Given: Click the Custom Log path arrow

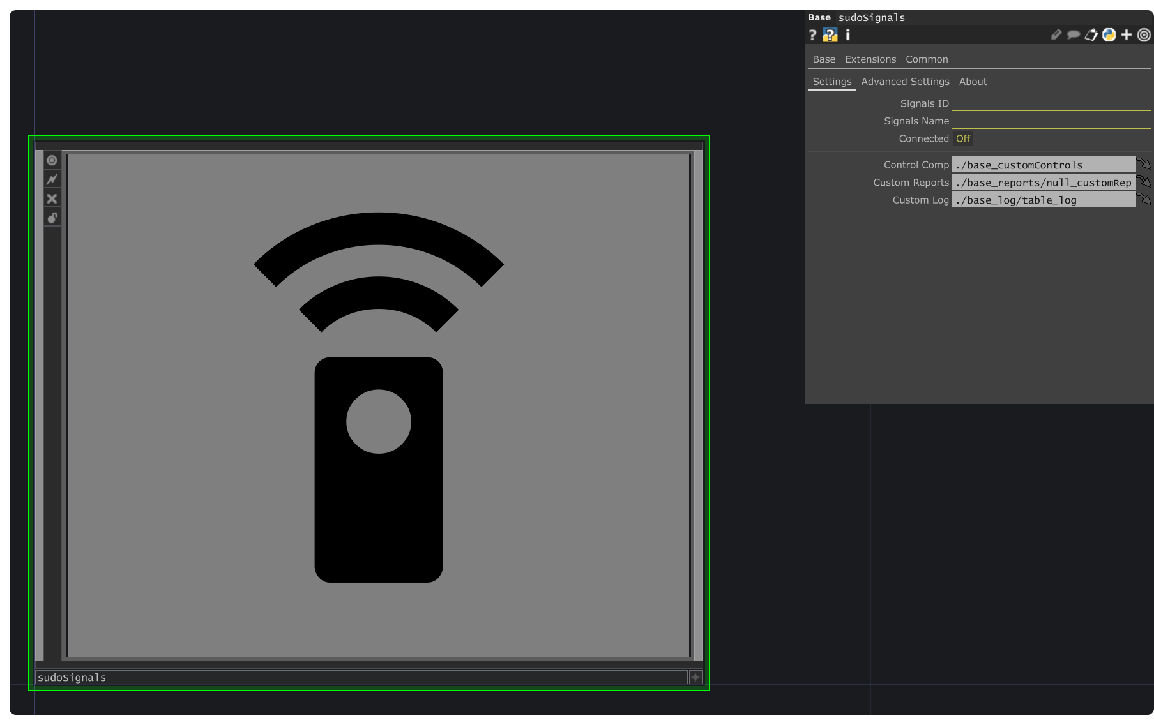Looking at the screenshot, I should coord(1144,200).
